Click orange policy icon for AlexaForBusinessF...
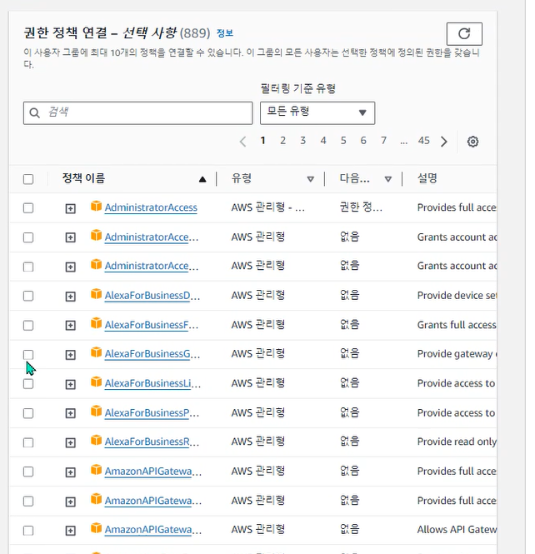 pos(96,323)
